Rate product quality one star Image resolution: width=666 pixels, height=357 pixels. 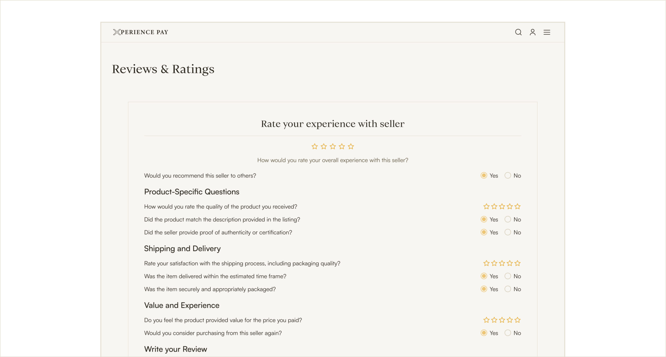coord(486,207)
